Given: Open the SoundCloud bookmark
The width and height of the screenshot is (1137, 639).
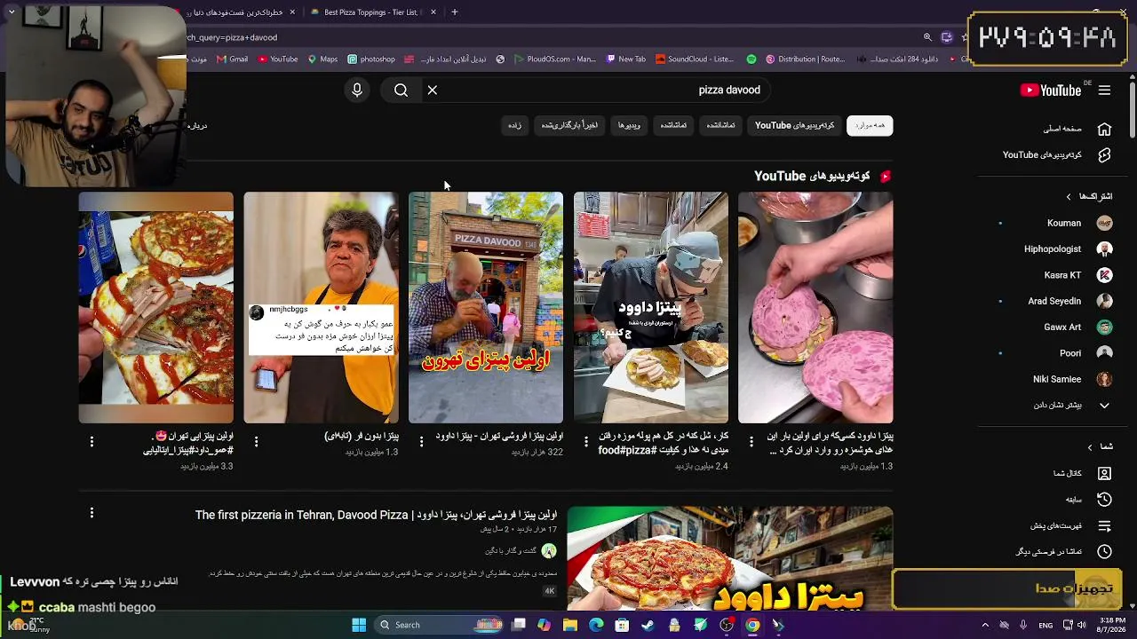Looking at the screenshot, I should pos(695,59).
